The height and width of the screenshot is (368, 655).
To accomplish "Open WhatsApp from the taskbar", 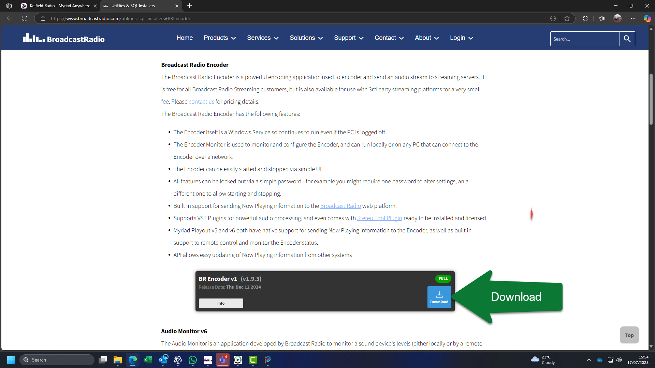I will tap(193, 360).
